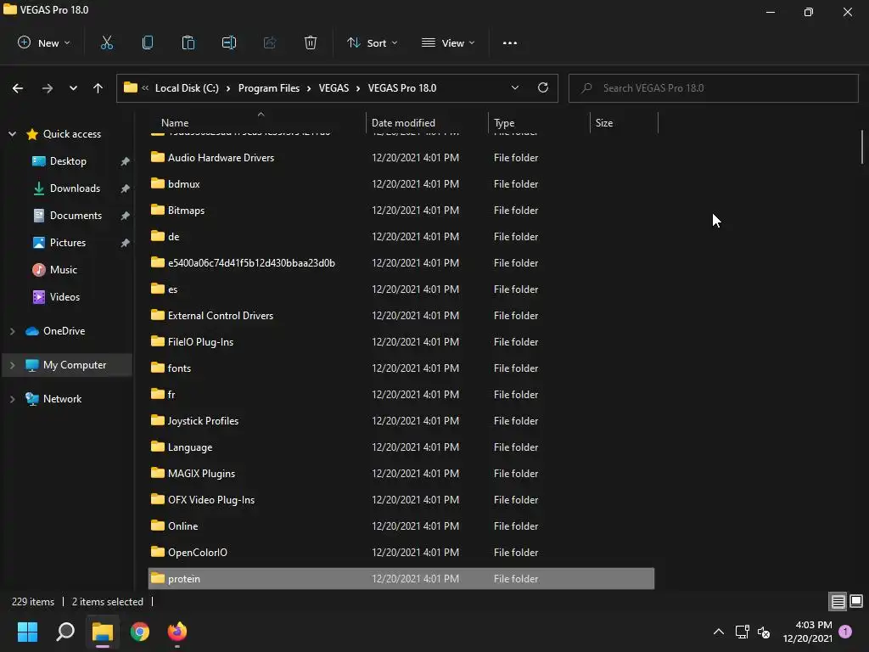869x652 pixels.
Task: Navigate to Local Disk (C:) breadcrumb
Action: click(187, 88)
